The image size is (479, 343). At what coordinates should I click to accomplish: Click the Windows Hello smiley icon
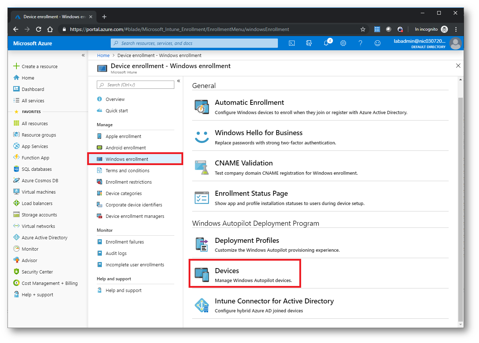click(202, 137)
